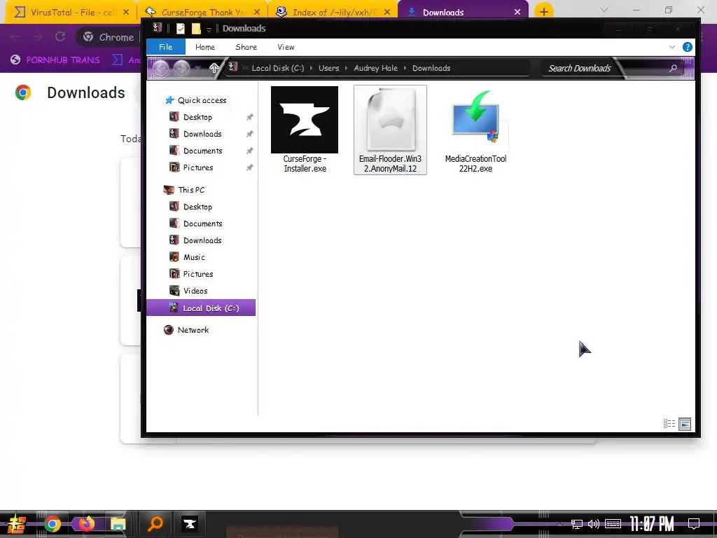Expand the arrow after Audrey Hale breadcrumb
This screenshot has width=717, height=538.
coord(405,68)
